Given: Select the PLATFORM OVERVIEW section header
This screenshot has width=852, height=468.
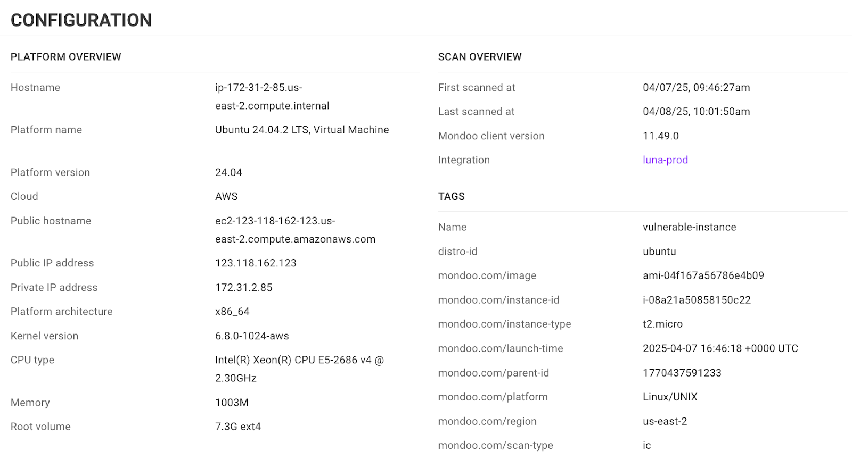Looking at the screenshot, I should [x=65, y=56].
